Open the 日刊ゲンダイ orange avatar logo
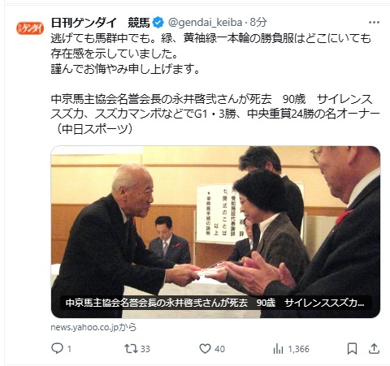Viewport: 390px width, 366px height. 30,28
